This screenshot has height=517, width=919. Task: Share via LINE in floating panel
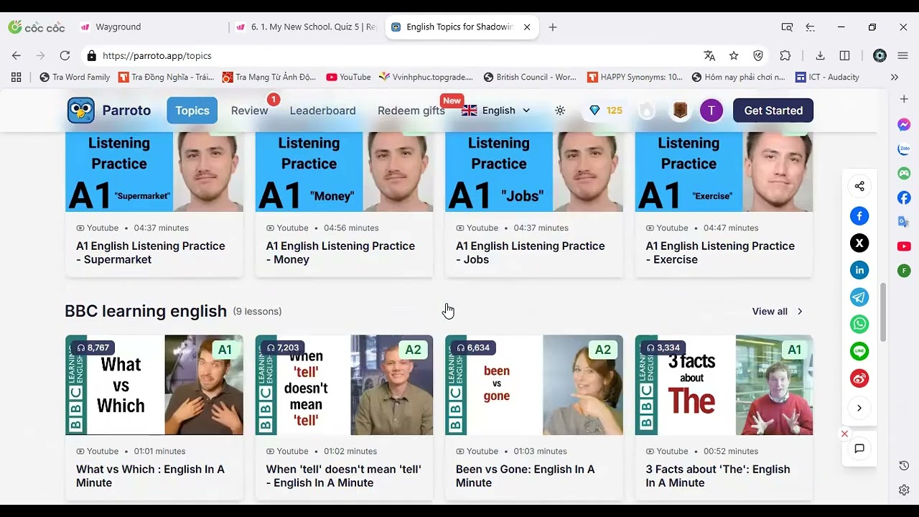859,351
